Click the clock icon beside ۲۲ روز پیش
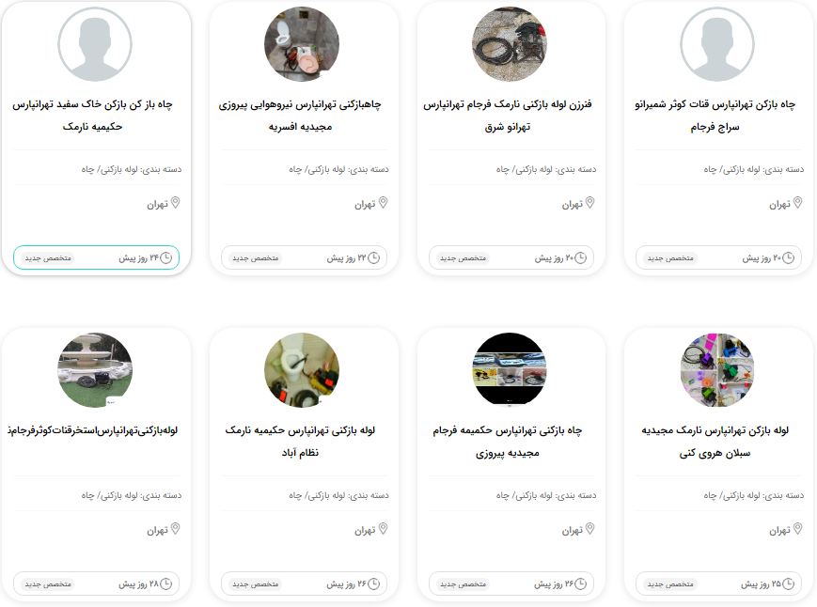The image size is (817, 607). point(373,257)
